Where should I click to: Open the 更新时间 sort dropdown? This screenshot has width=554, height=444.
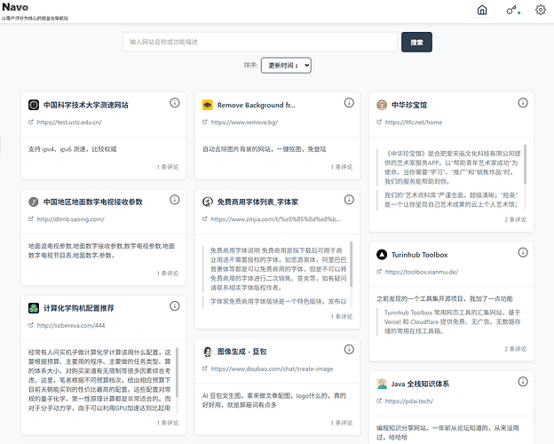(x=286, y=66)
